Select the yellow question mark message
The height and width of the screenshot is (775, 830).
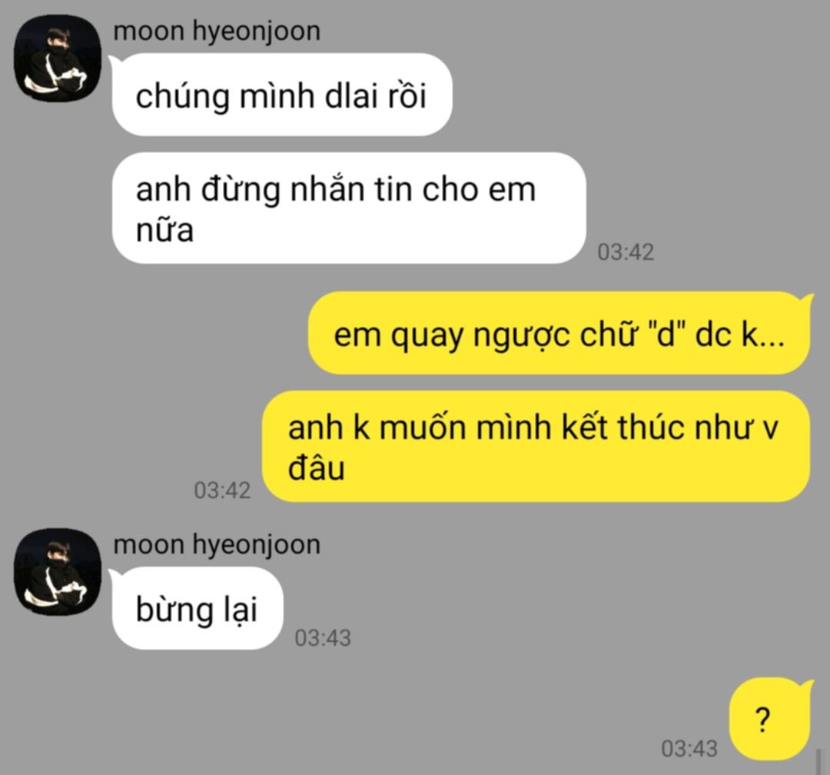(770, 719)
